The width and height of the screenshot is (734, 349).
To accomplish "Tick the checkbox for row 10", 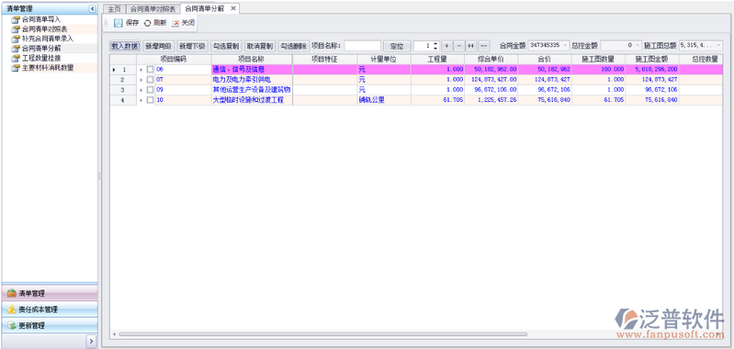I will click(150, 100).
